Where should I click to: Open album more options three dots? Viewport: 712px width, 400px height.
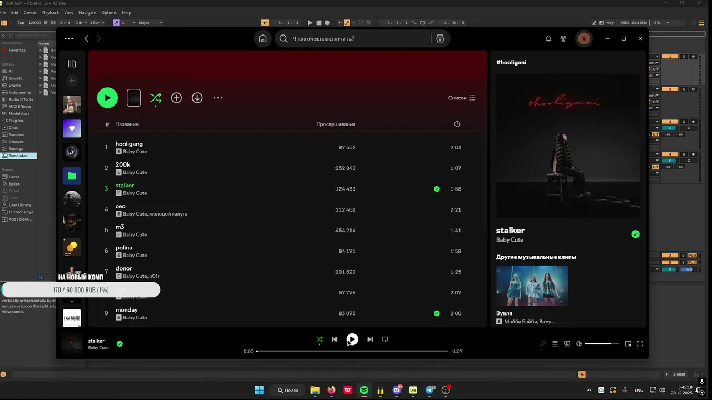[218, 98]
